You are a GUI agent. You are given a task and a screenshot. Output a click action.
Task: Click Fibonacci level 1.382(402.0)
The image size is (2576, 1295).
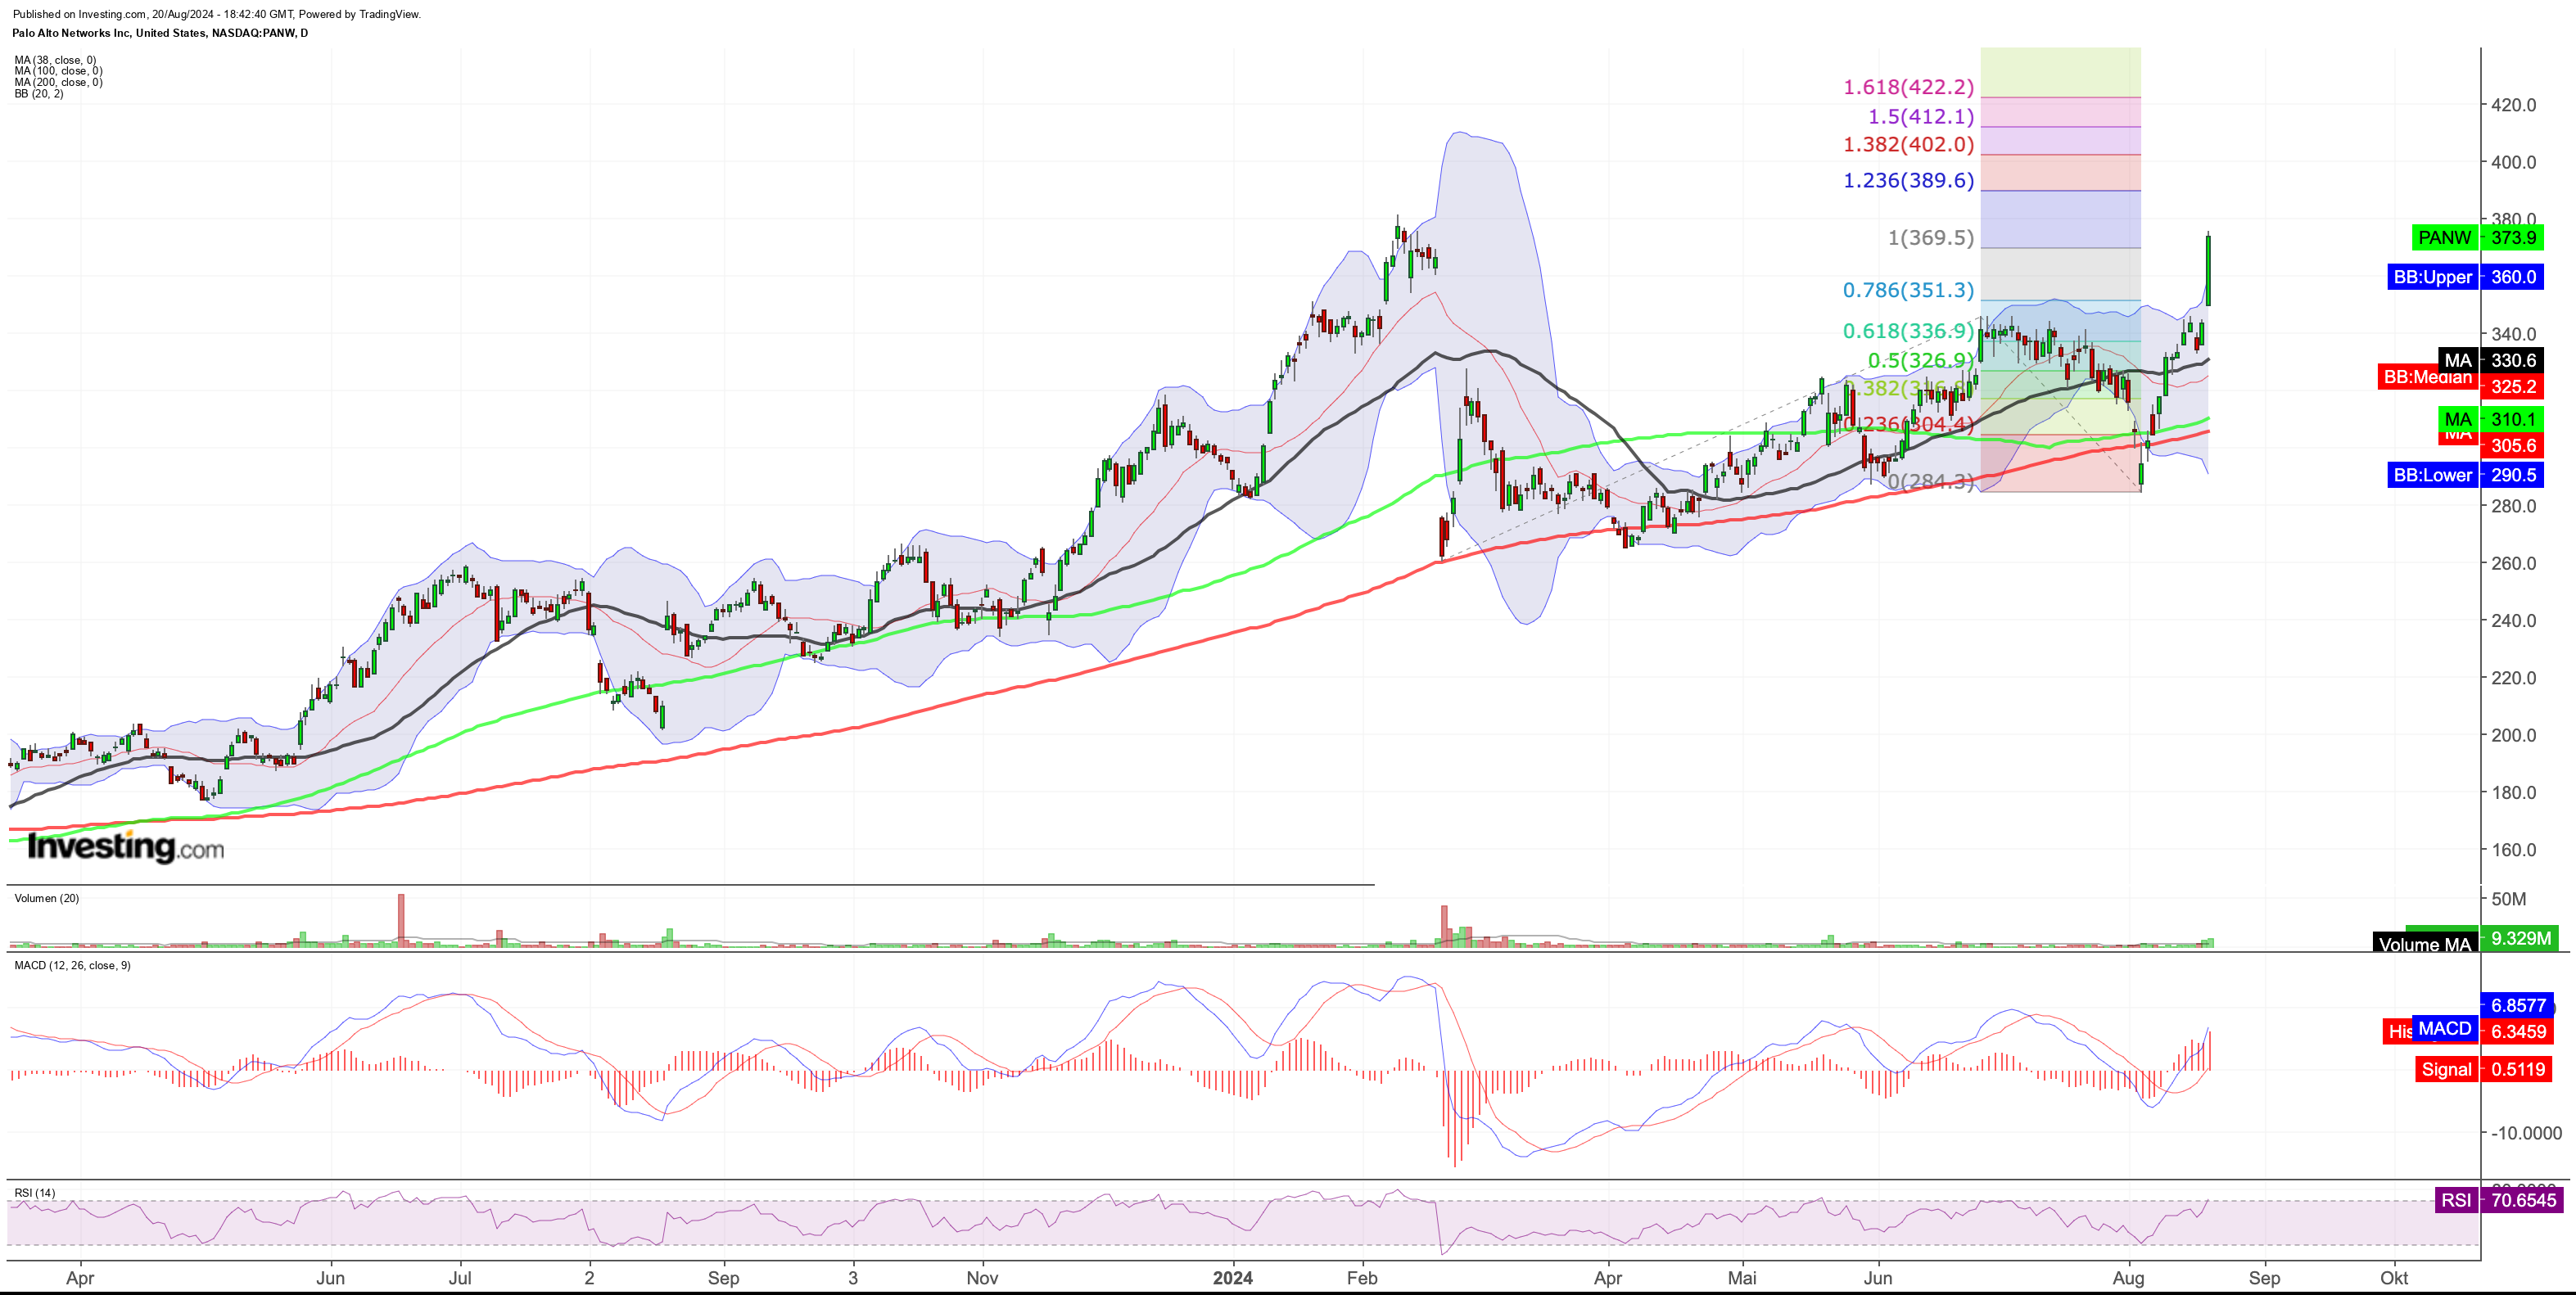pyautogui.click(x=1908, y=144)
